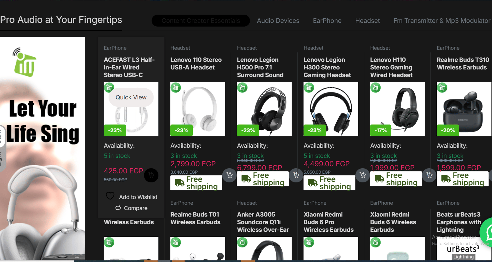Open Lenovo Legion H300 Stereo Gaming title

pos(327,67)
